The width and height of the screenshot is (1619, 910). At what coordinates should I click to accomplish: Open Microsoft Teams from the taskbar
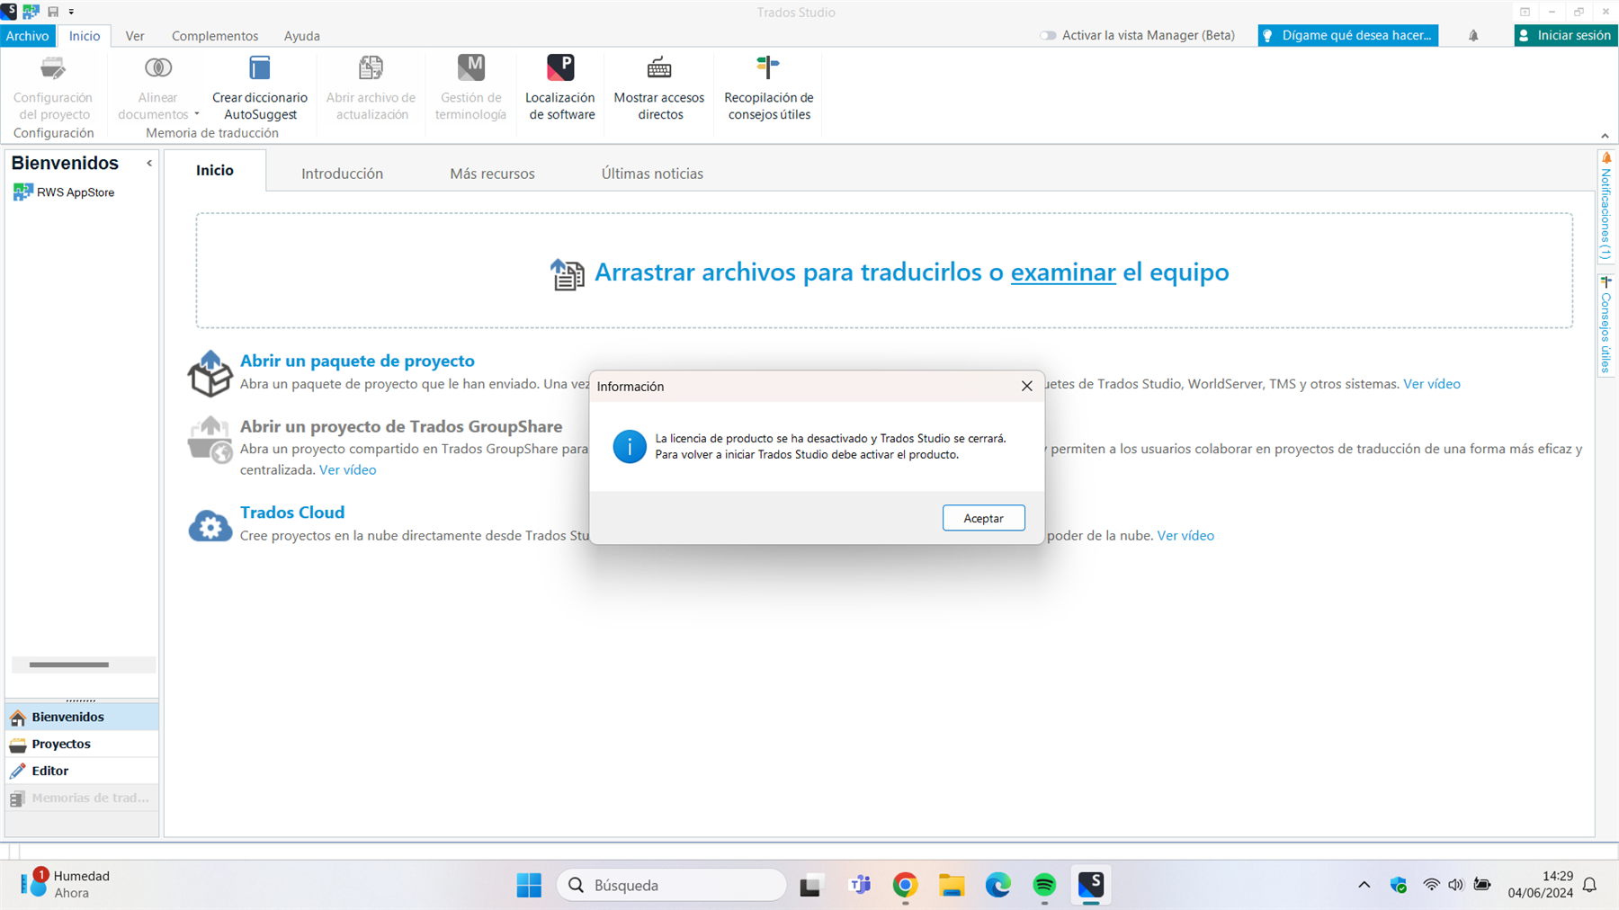click(x=859, y=886)
